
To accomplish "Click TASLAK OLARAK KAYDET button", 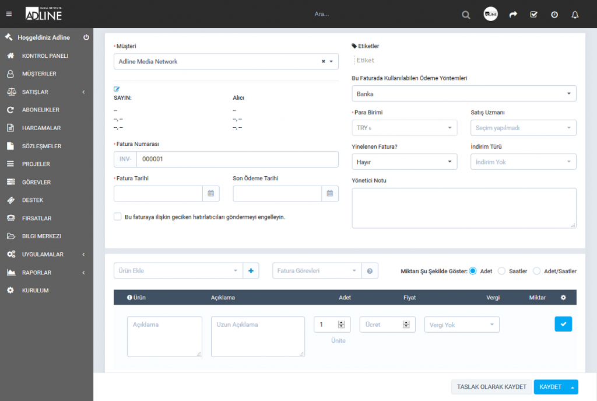I will click(491, 387).
